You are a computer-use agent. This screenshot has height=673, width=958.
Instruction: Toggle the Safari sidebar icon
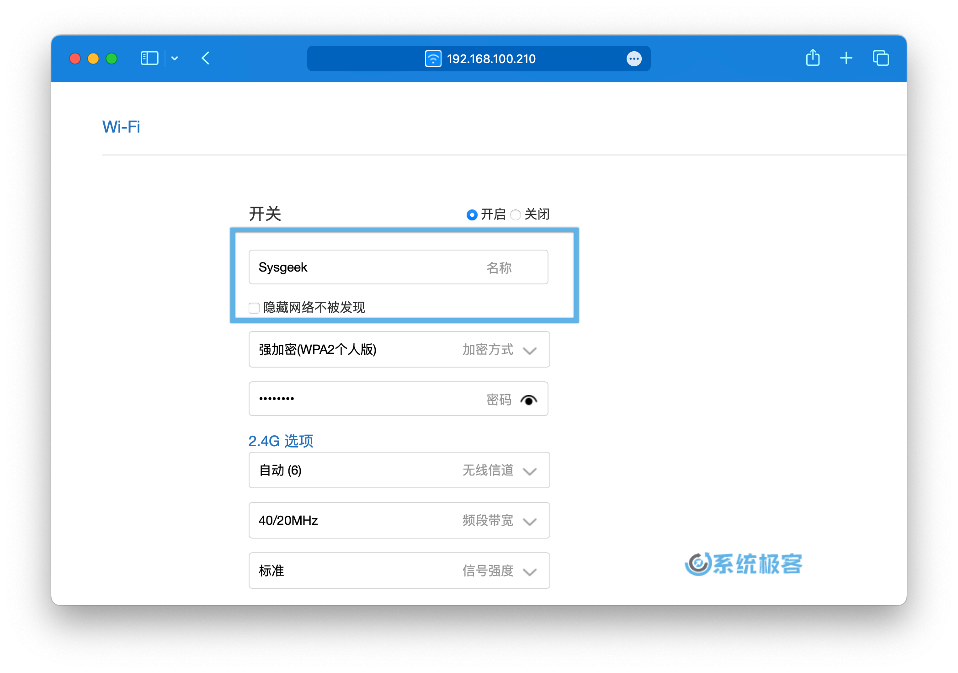point(149,59)
